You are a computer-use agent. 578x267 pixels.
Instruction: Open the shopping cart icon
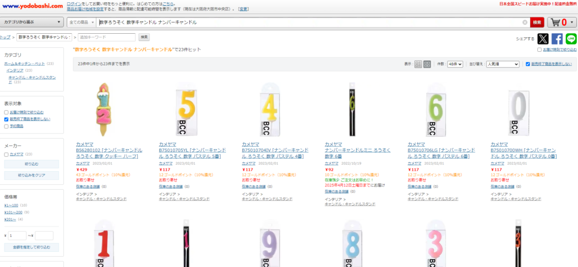(555, 23)
